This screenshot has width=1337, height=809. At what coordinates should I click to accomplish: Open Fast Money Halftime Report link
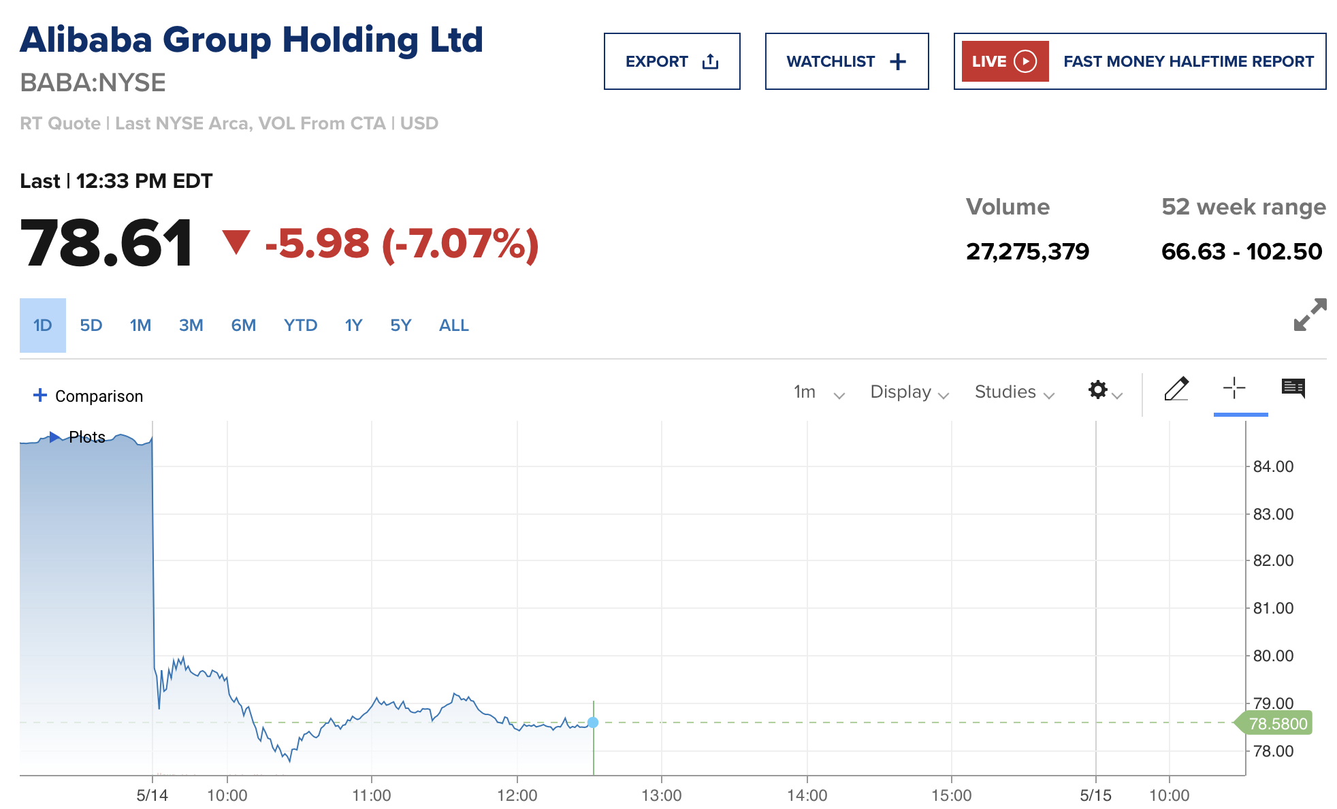point(1188,61)
